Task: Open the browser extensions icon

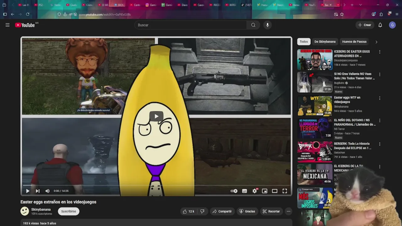Action: [x=381, y=14]
